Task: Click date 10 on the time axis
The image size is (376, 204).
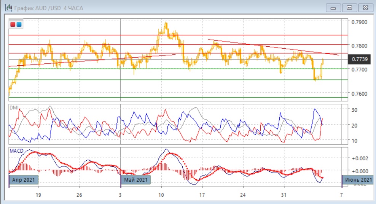Action: click(x=161, y=195)
